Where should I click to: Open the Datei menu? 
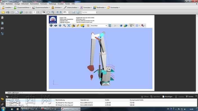click(3, 4)
